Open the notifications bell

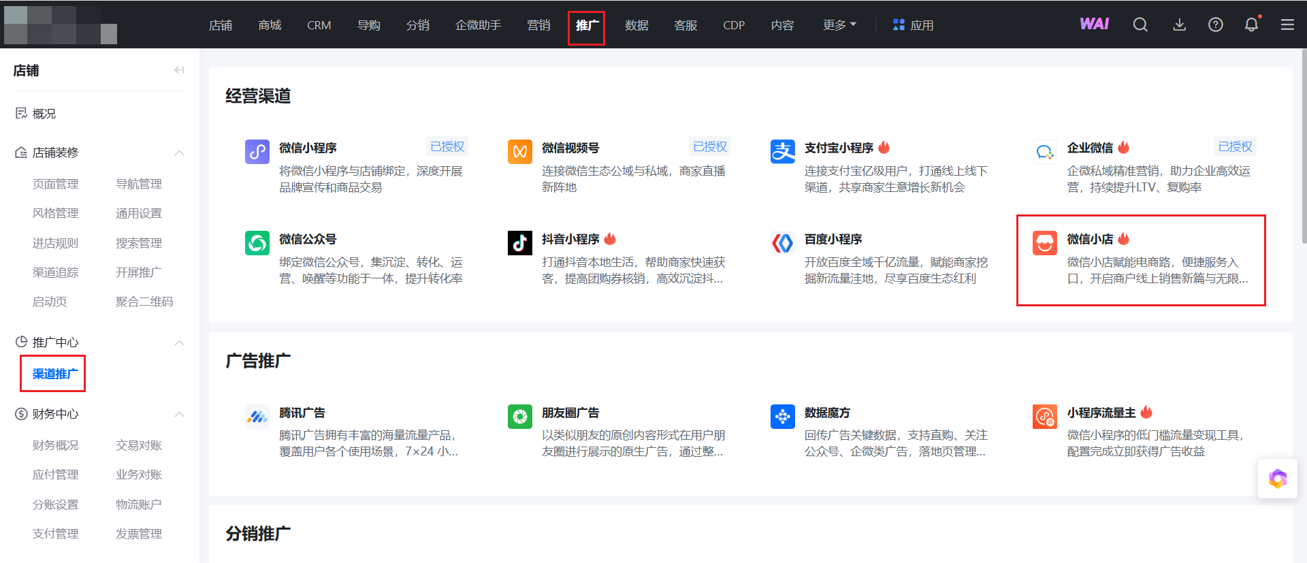pos(1251,25)
